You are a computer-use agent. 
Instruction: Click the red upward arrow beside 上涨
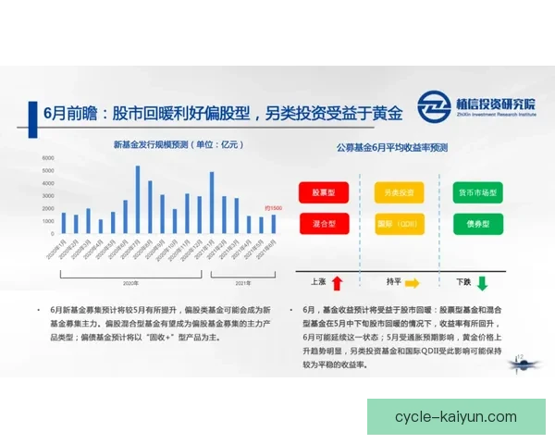point(337,283)
